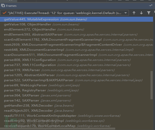Select frame next:648, XMLDocumentScannerImpl
The height and width of the screenshot is (130, 155).
(x=77, y=50)
